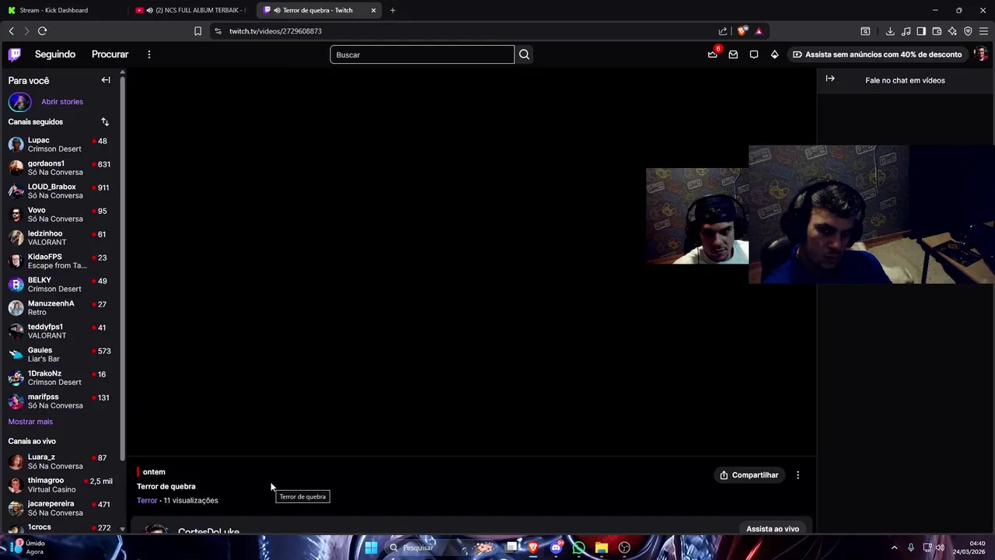Click the address bar URL
This screenshot has height=560, width=995.
coord(275,31)
